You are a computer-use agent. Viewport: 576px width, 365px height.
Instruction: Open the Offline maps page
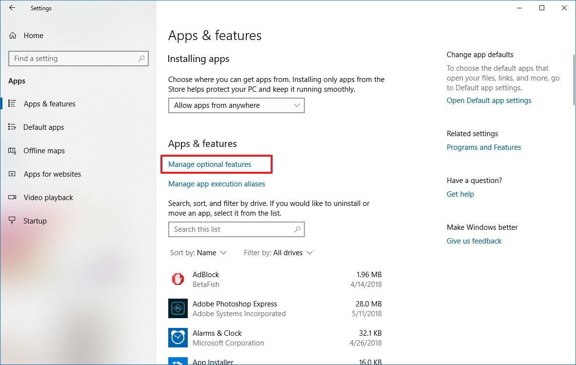click(x=44, y=151)
